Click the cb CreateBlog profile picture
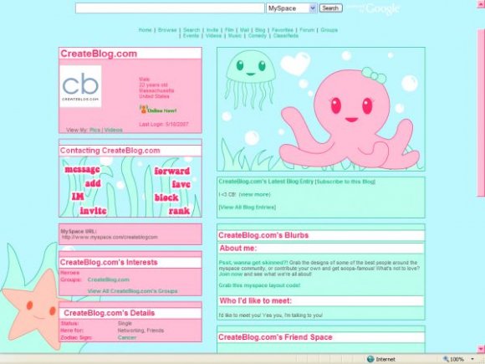This screenshot has width=485, height=364. [x=80, y=86]
